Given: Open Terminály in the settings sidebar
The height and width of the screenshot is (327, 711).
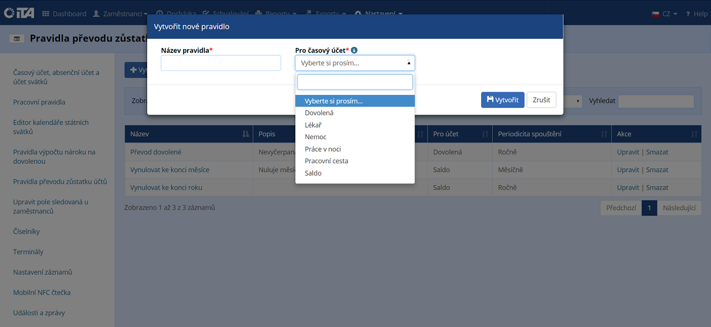Looking at the screenshot, I should 28,252.
